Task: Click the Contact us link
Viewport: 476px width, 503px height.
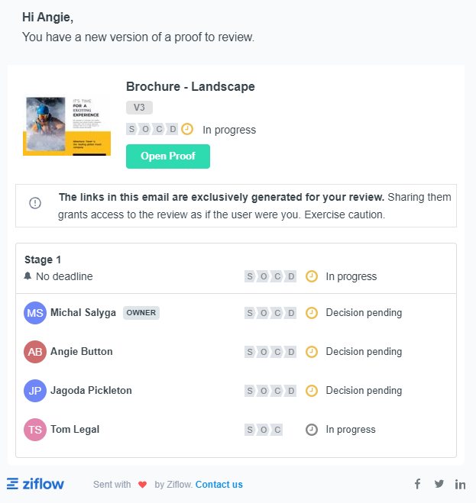Action: 219,484
